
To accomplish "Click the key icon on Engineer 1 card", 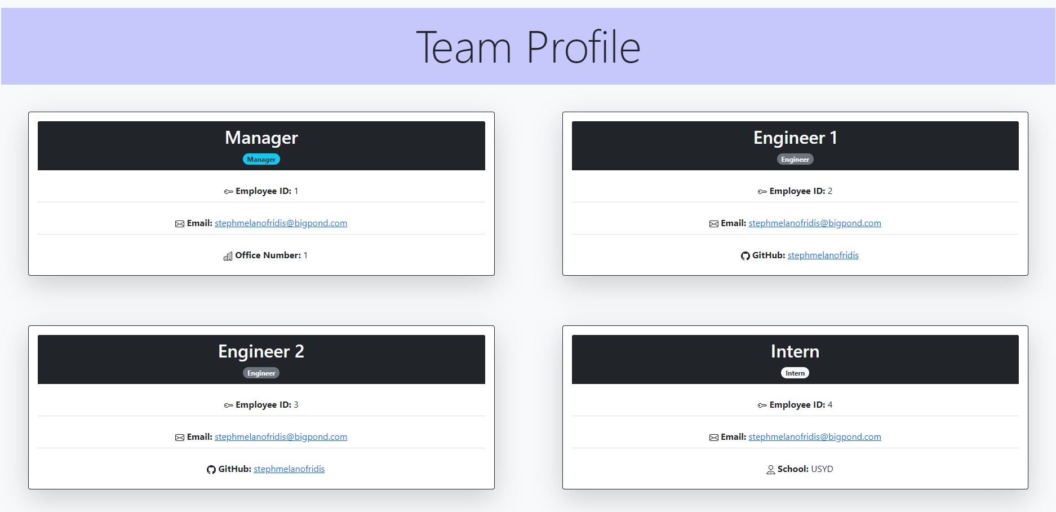I will (x=761, y=191).
